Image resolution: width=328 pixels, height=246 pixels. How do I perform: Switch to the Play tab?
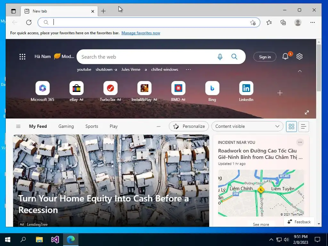click(114, 126)
